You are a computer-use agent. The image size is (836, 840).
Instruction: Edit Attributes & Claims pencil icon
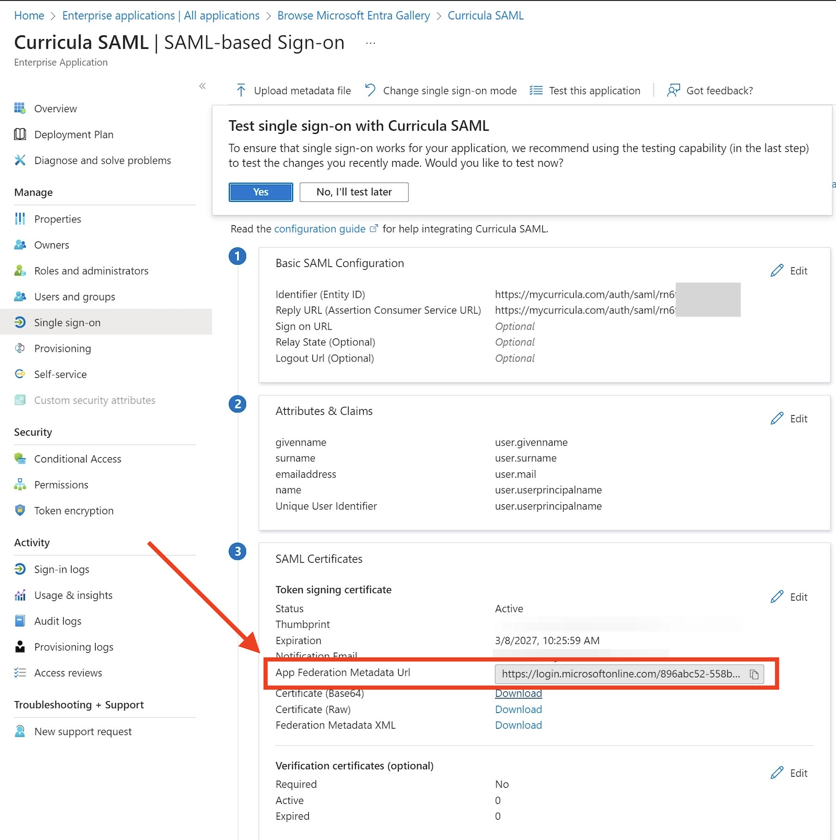pos(777,418)
